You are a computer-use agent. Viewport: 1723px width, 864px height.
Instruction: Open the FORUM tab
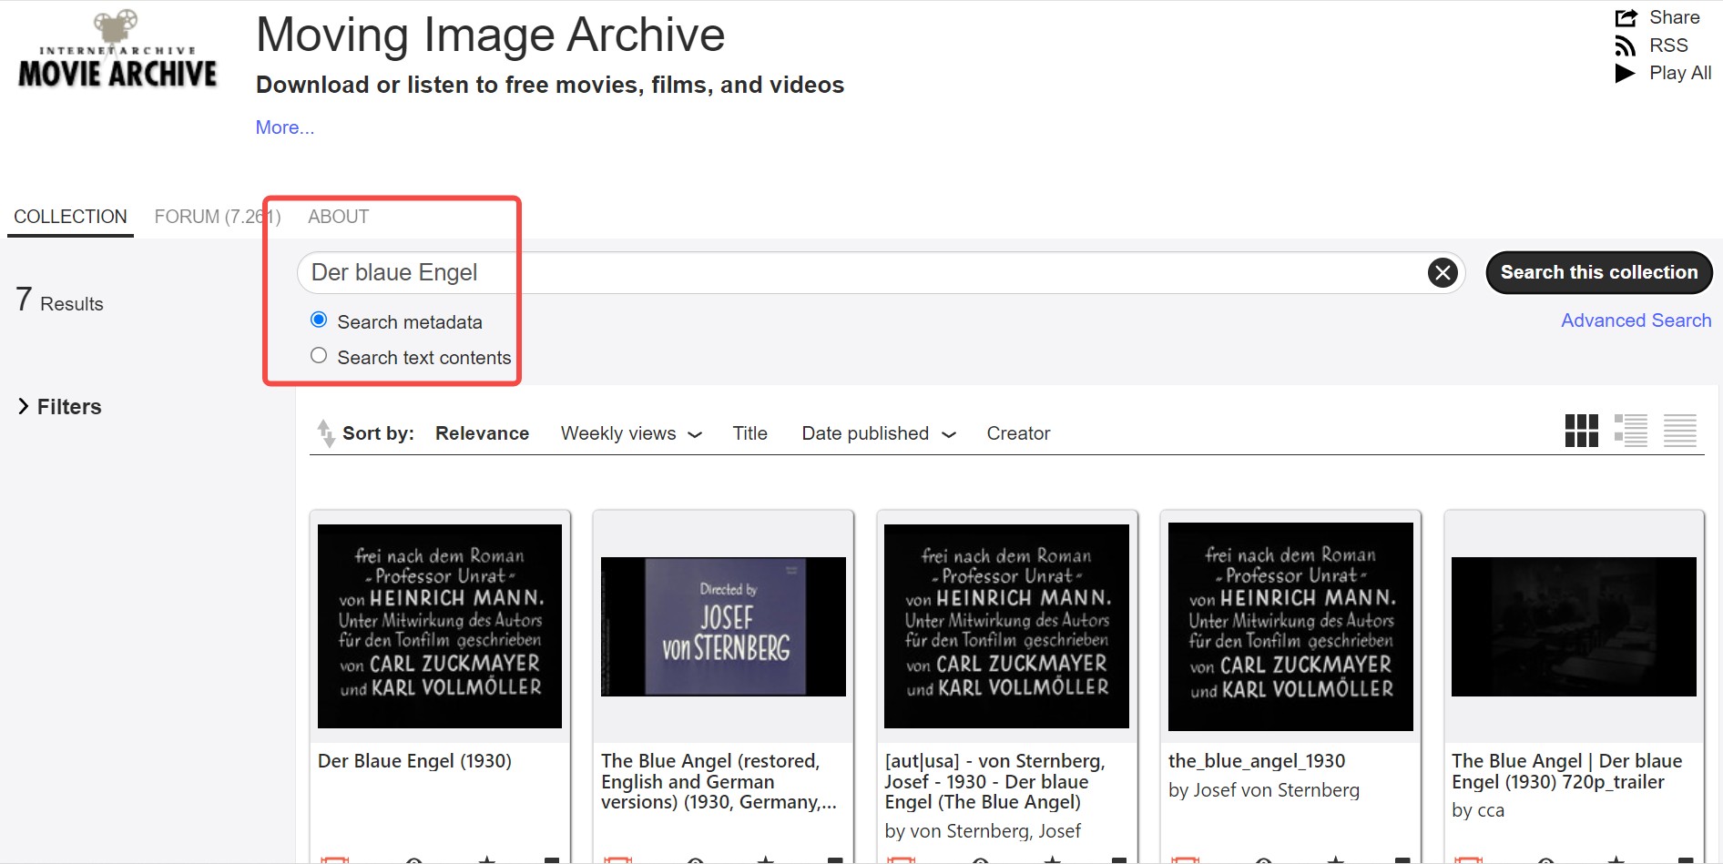tap(217, 217)
